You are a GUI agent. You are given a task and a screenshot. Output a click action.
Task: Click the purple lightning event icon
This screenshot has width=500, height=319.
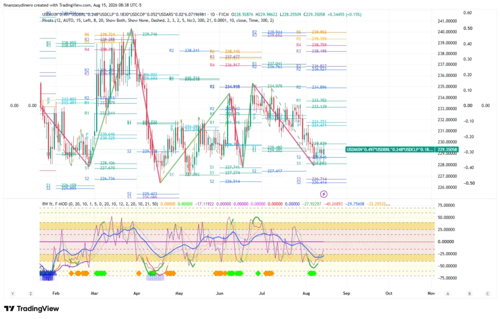pos(323,194)
